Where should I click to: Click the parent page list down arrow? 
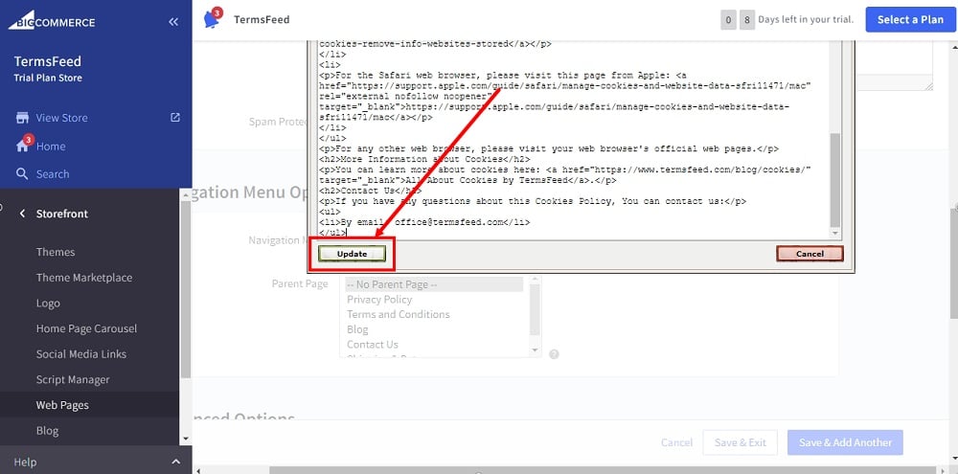click(x=536, y=350)
